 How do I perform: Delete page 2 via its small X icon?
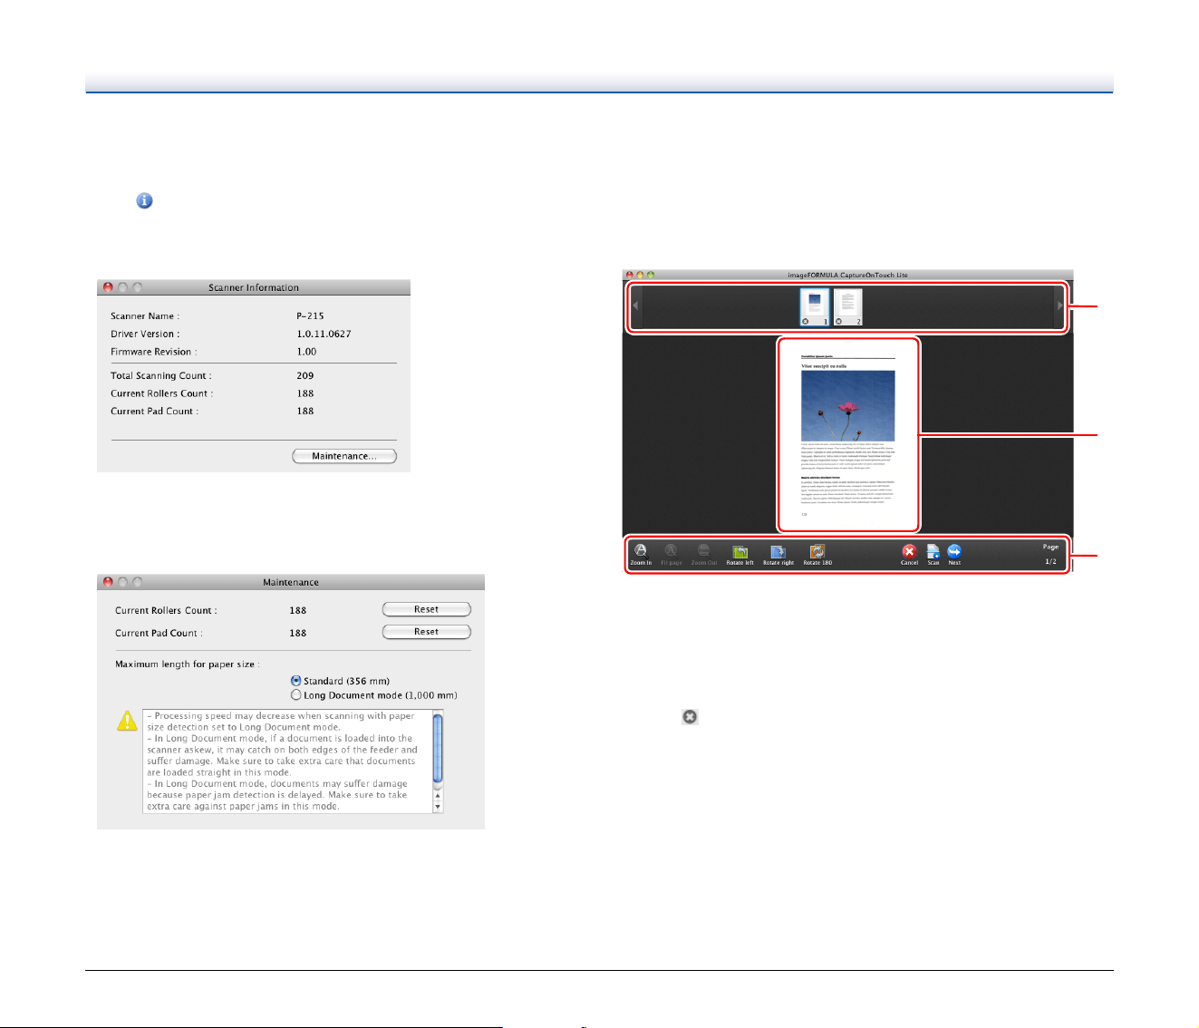(x=838, y=321)
